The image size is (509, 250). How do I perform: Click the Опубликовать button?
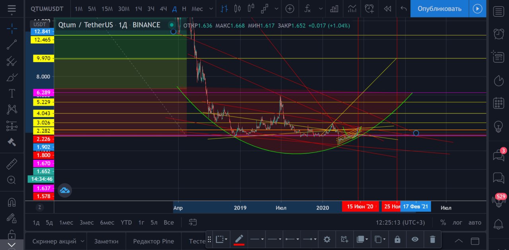coord(439,8)
